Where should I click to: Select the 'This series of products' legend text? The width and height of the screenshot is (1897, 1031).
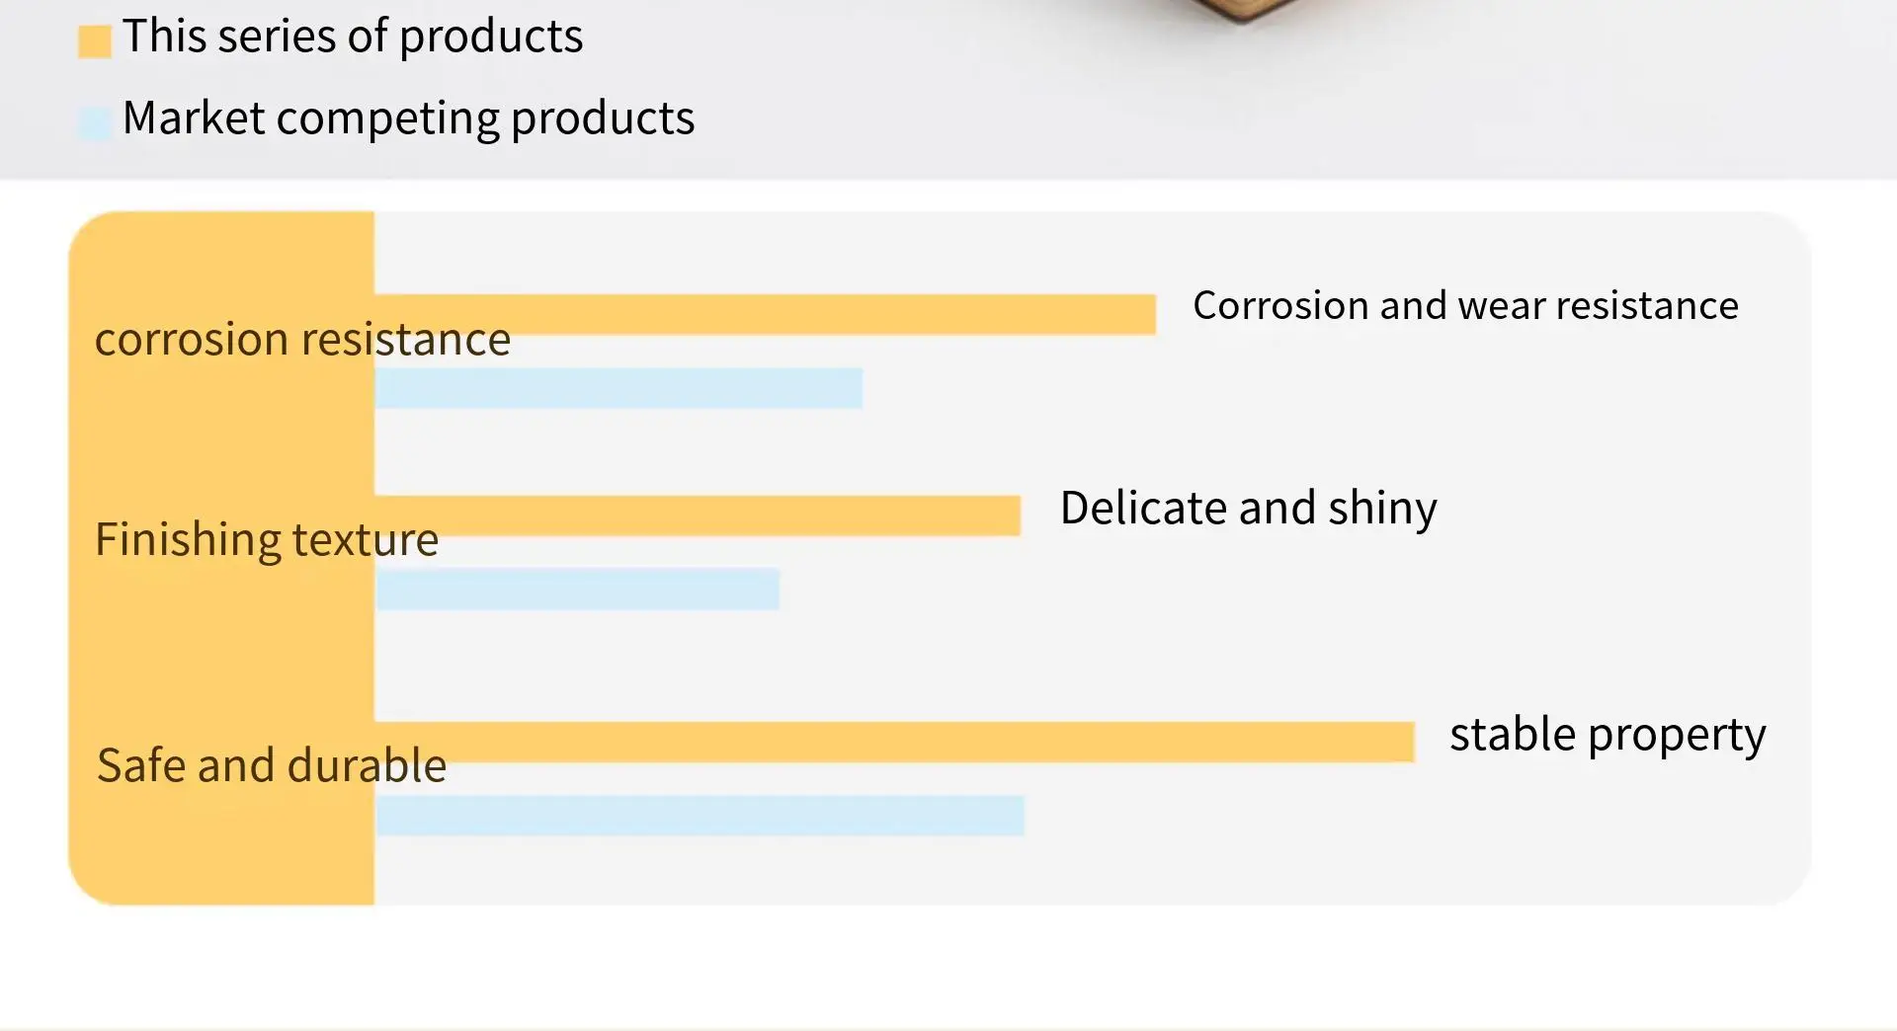tap(353, 38)
